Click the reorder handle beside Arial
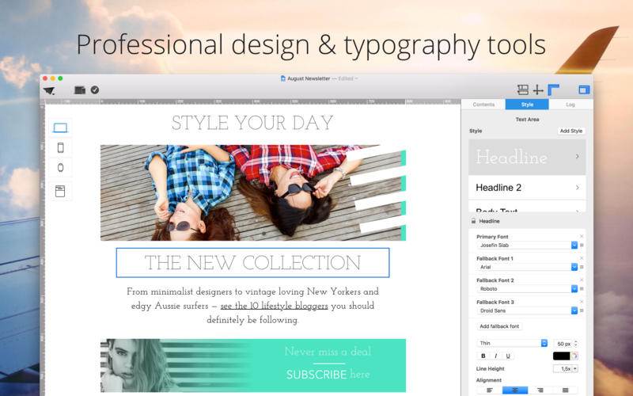Image resolution: width=633 pixels, height=396 pixels. click(582, 267)
